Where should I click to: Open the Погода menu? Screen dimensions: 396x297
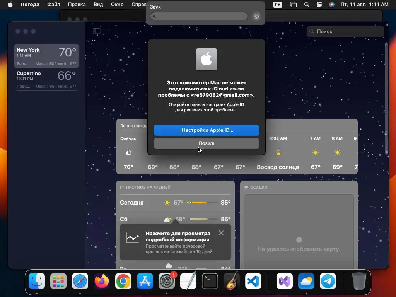30,5
